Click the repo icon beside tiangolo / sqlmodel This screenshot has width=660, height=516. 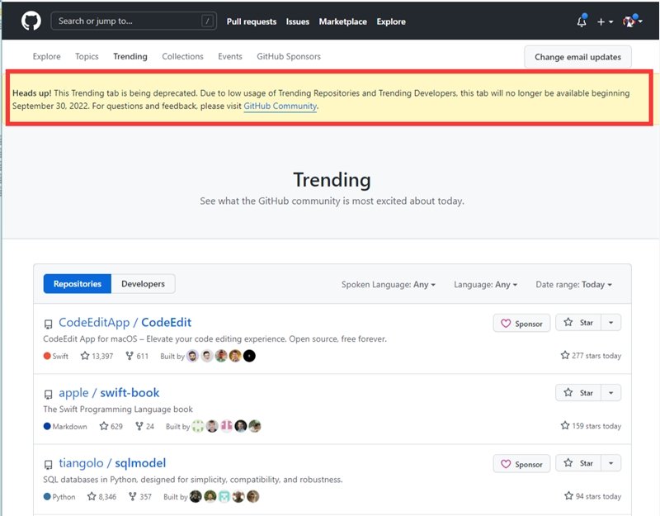pos(48,465)
